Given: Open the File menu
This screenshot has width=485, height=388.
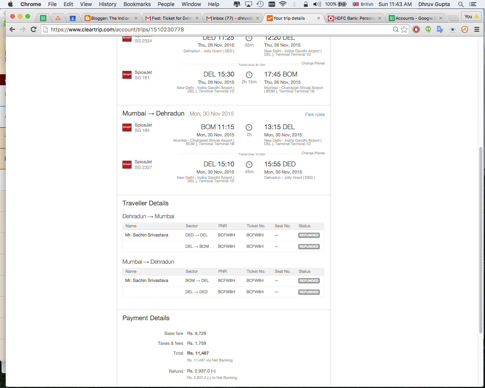Looking at the screenshot, I should coord(52,4).
